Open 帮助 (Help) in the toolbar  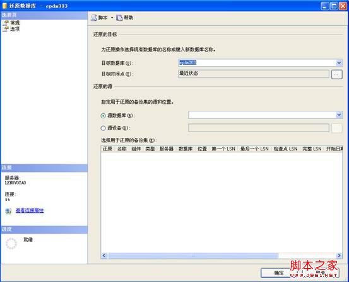coord(125,18)
